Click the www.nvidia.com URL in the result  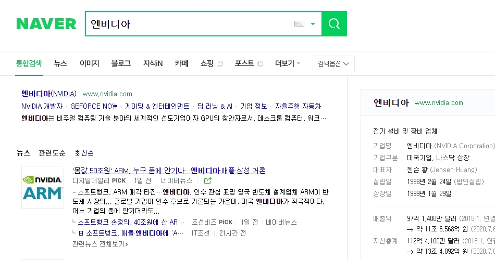(107, 94)
